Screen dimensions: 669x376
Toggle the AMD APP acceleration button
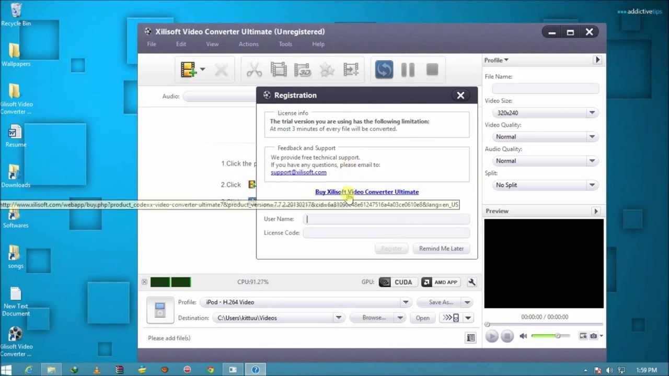click(441, 282)
